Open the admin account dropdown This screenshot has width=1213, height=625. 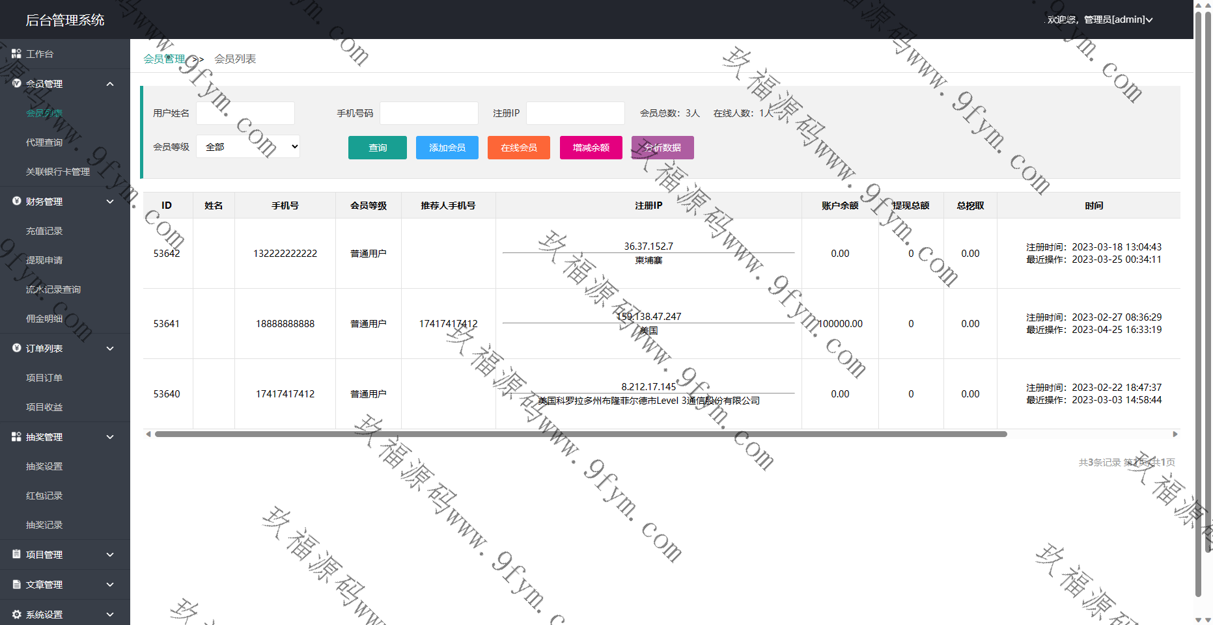coord(1099,20)
